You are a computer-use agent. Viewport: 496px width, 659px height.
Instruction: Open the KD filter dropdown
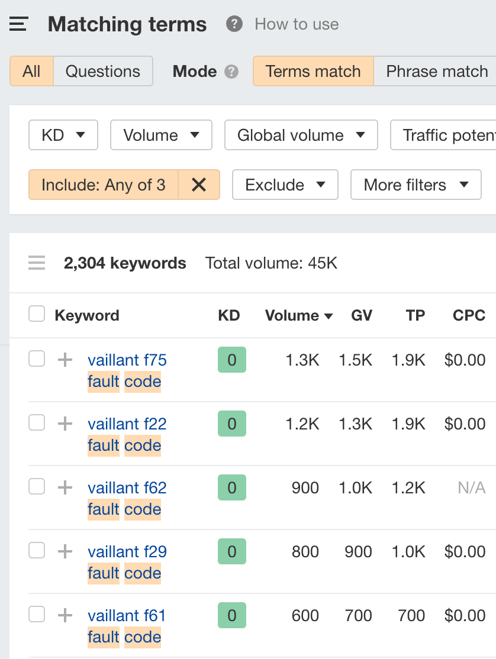click(x=63, y=135)
